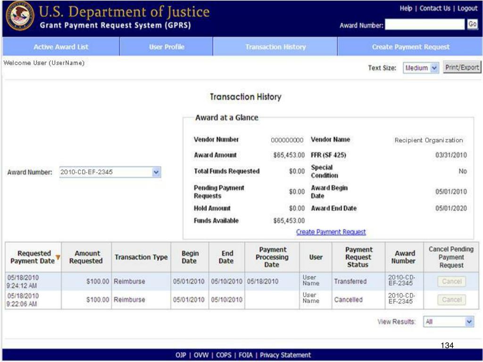This screenshot has width=483, height=362.
Task: Select the Transaction History tab
Action: point(275,47)
